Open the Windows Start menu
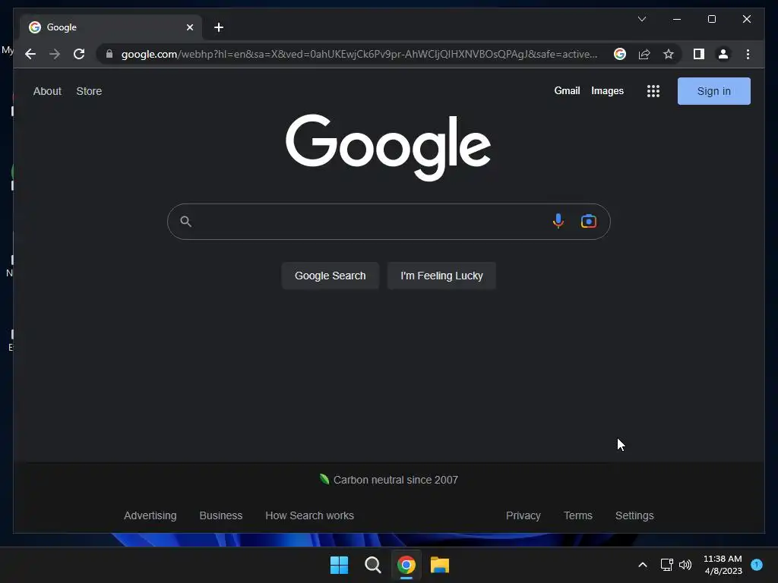Image resolution: width=778 pixels, height=583 pixels. point(340,565)
